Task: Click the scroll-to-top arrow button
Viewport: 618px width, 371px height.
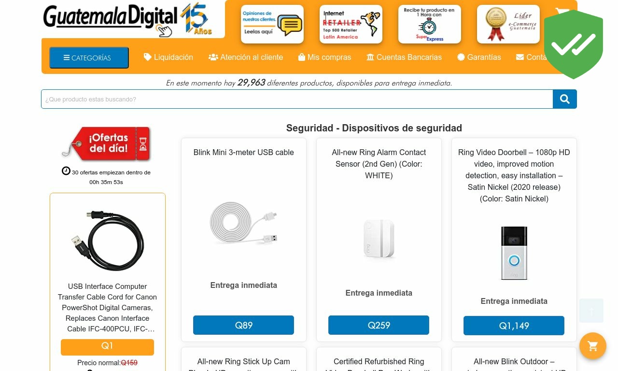Action: (x=591, y=311)
